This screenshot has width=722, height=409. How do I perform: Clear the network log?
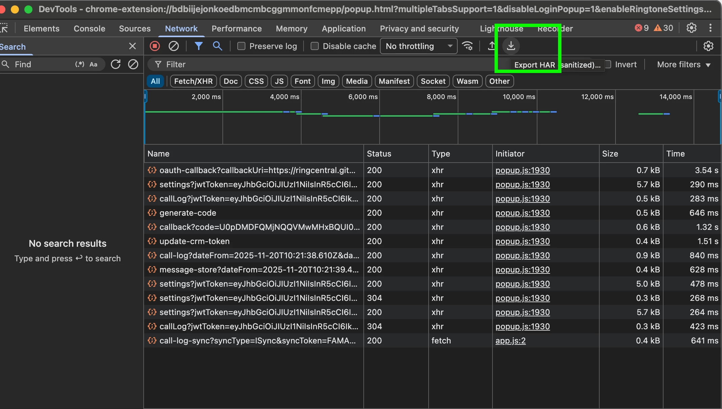click(174, 46)
